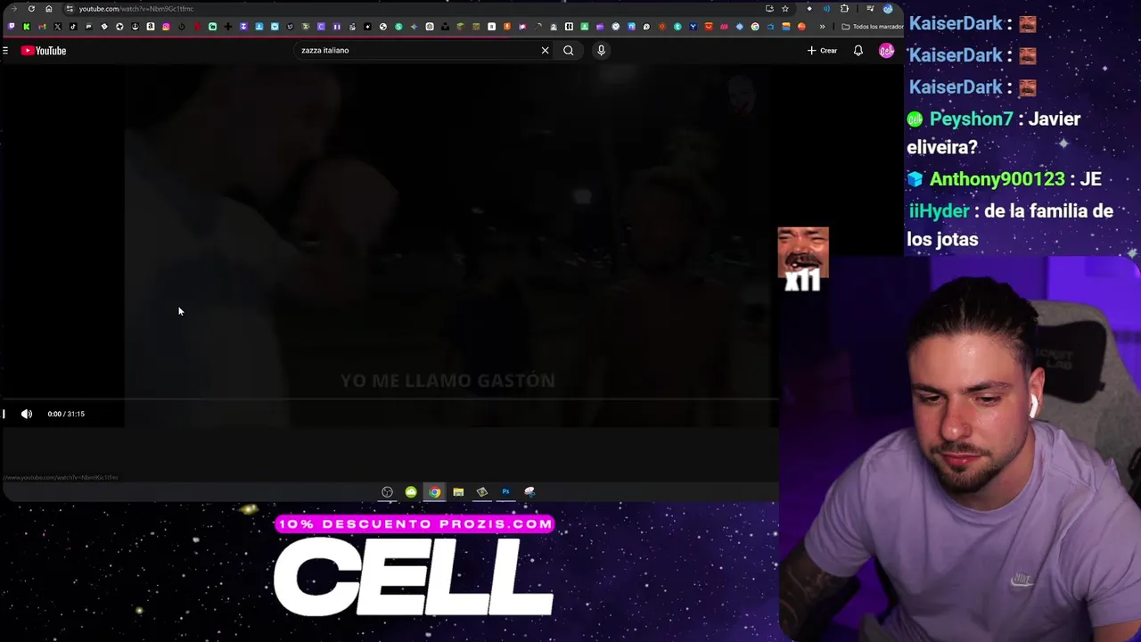Click chat username iiHyder
Screen dimensions: 1141x642
click(938, 211)
